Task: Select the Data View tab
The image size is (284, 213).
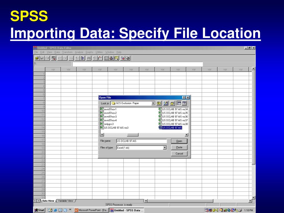Action: point(48,201)
